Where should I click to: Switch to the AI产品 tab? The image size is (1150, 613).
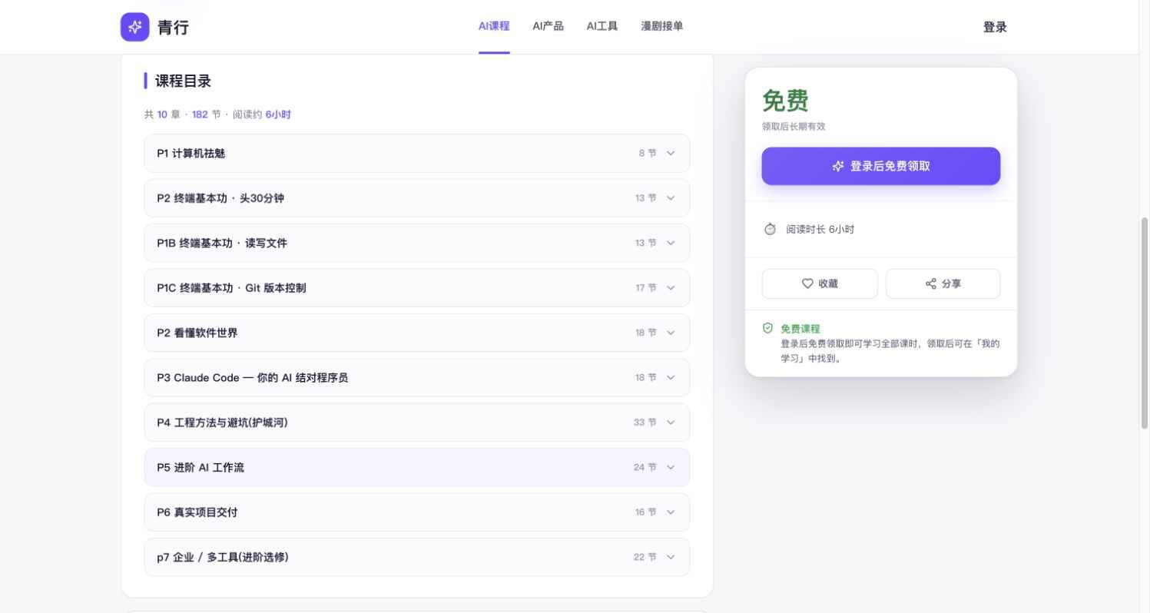pyautogui.click(x=548, y=26)
